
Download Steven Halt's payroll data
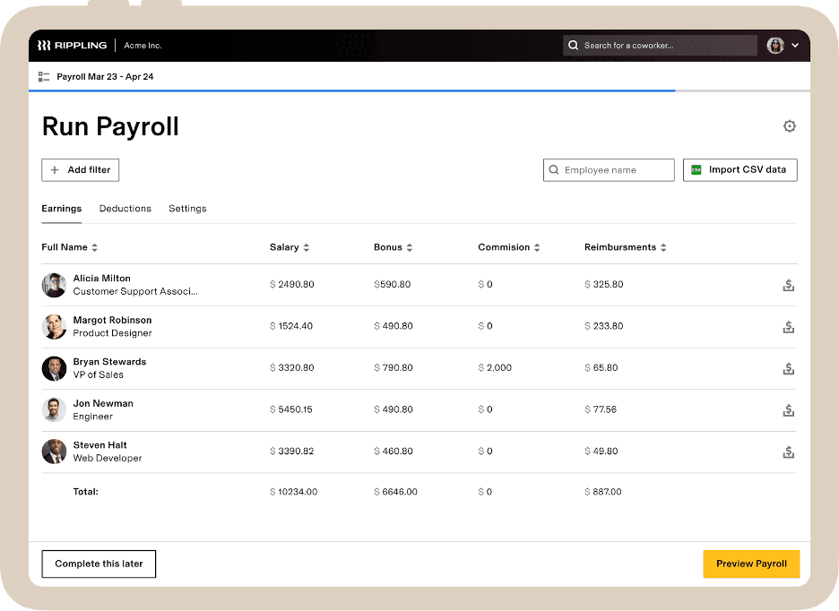point(788,452)
